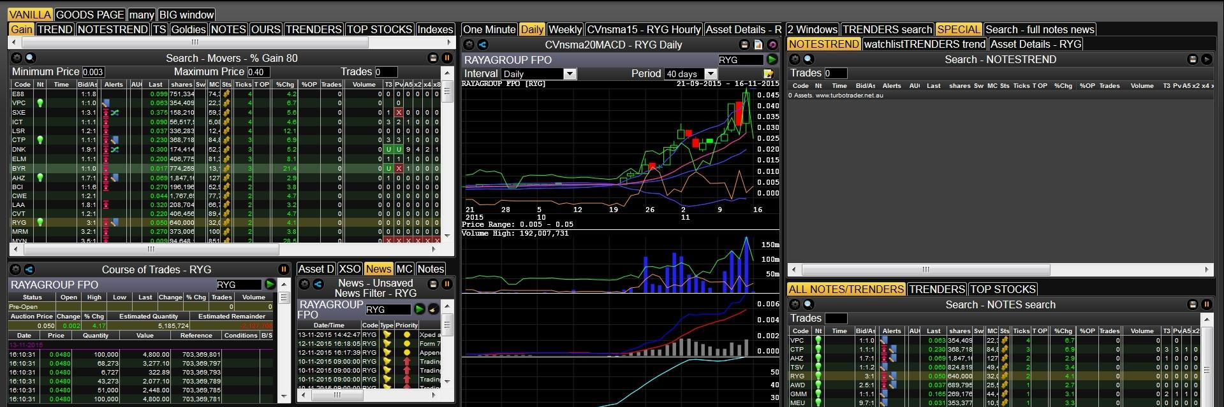This screenshot has height=407, width=1224.
Task: Click document icon in chart header
Action: [x=758, y=45]
